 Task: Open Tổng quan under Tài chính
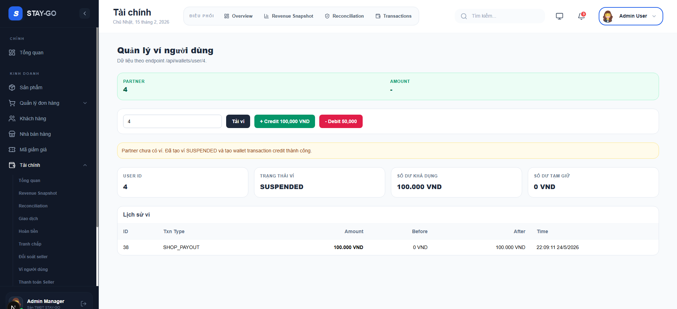tap(30, 181)
